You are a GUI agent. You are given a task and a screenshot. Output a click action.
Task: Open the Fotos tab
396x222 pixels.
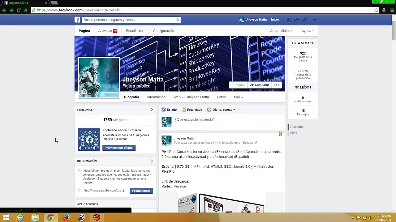click(221, 97)
